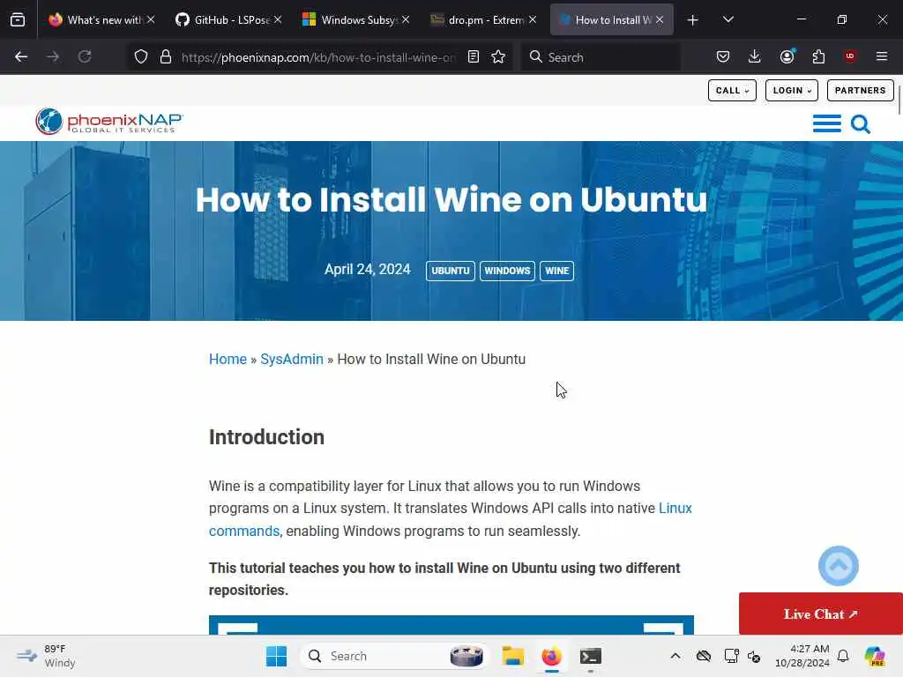Click the WINE tag
The image size is (903, 677).
tap(557, 271)
